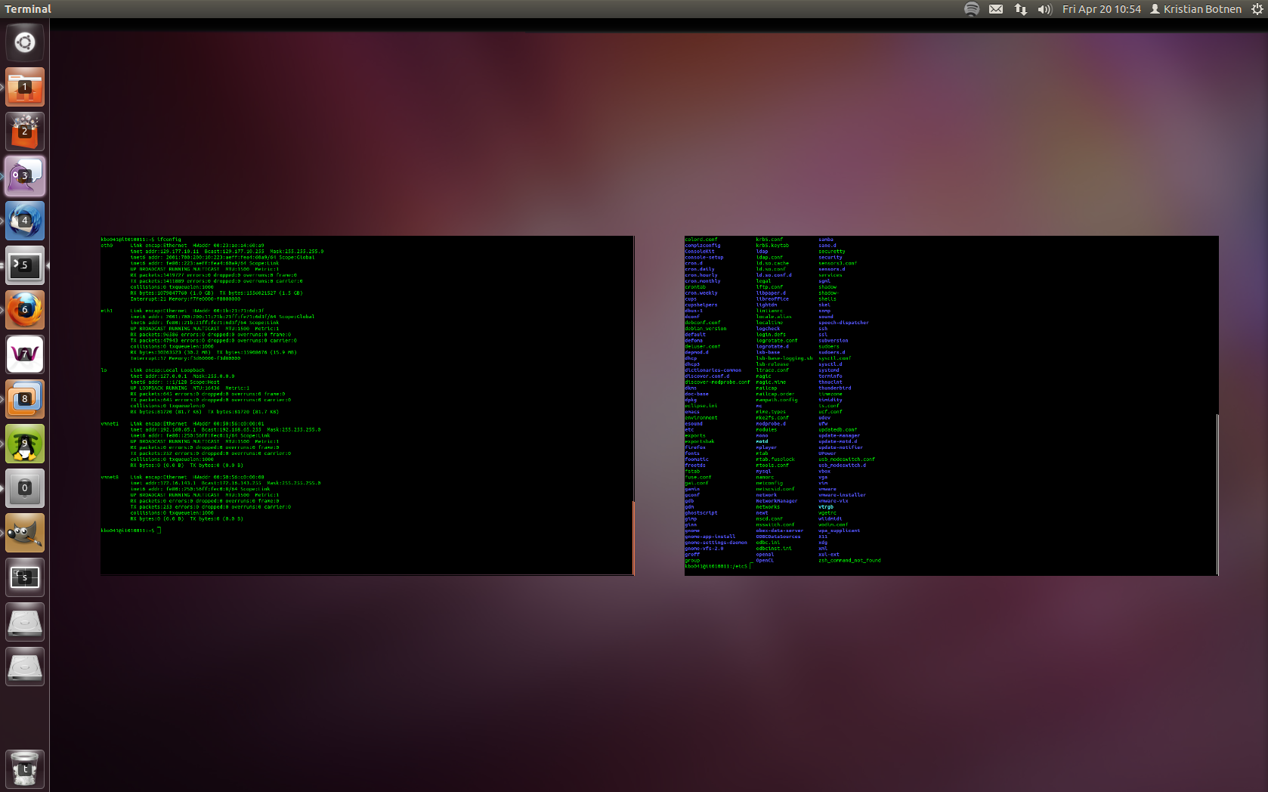Open Pidgin messenger from the launcher
The width and height of the screenshot is (1268, 792).
tap(25, 176)
